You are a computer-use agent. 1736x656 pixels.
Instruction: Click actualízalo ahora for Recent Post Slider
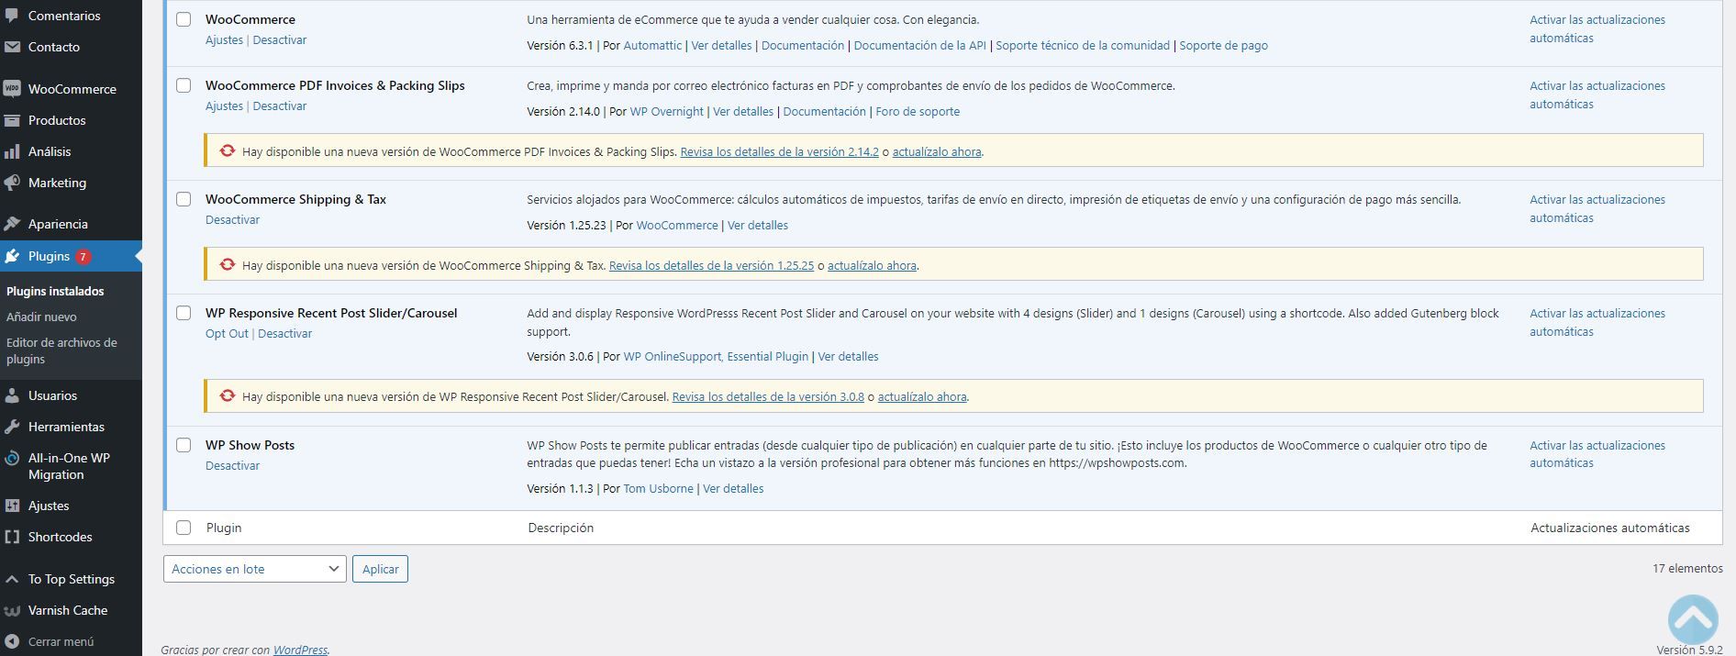922,396
